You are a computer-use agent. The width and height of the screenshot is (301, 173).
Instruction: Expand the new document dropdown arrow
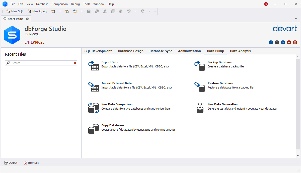coord(60,11)
